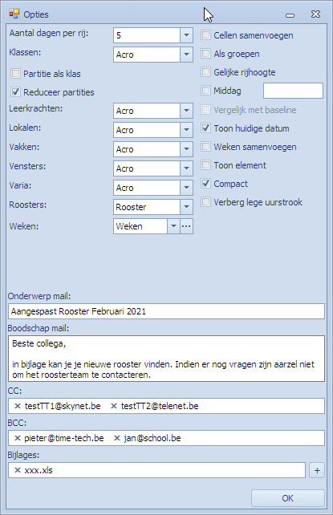Remove pieter@time-tech.be from BCC
The width and height of the screenshot is (333, 515).
[x=18, y=438]
